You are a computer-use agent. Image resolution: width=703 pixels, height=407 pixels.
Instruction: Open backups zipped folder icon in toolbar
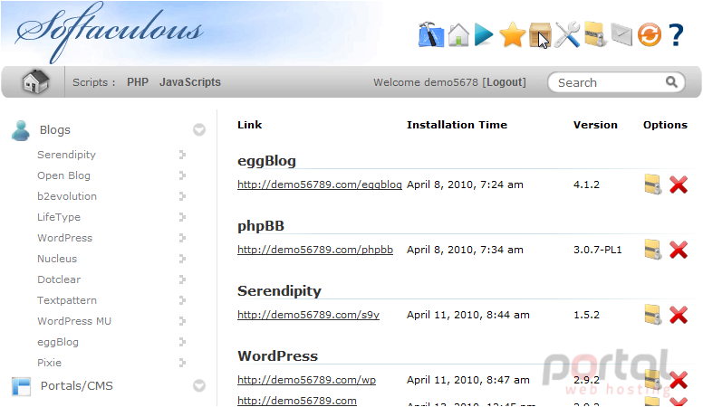click(595, 34)
